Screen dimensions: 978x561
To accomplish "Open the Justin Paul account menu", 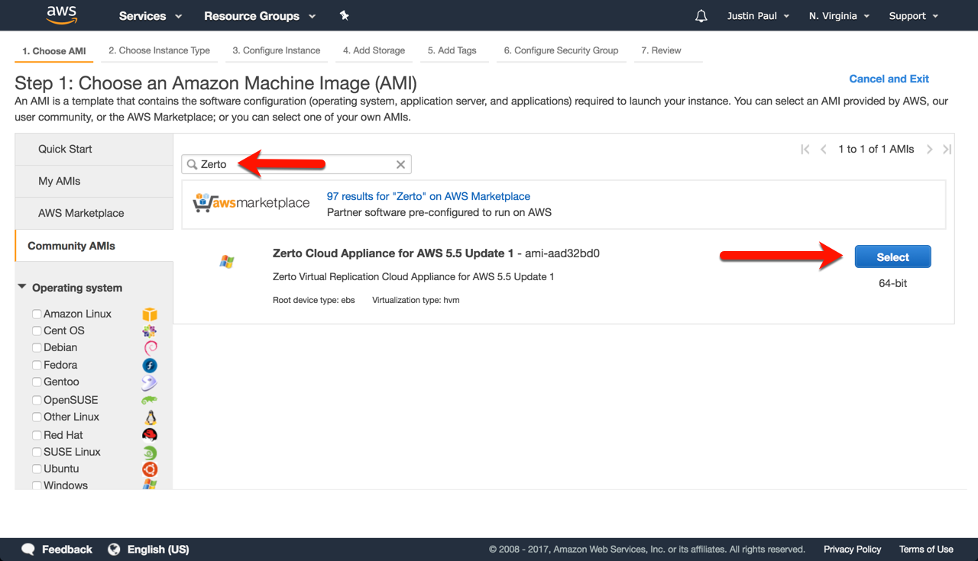I will (758, 16).
